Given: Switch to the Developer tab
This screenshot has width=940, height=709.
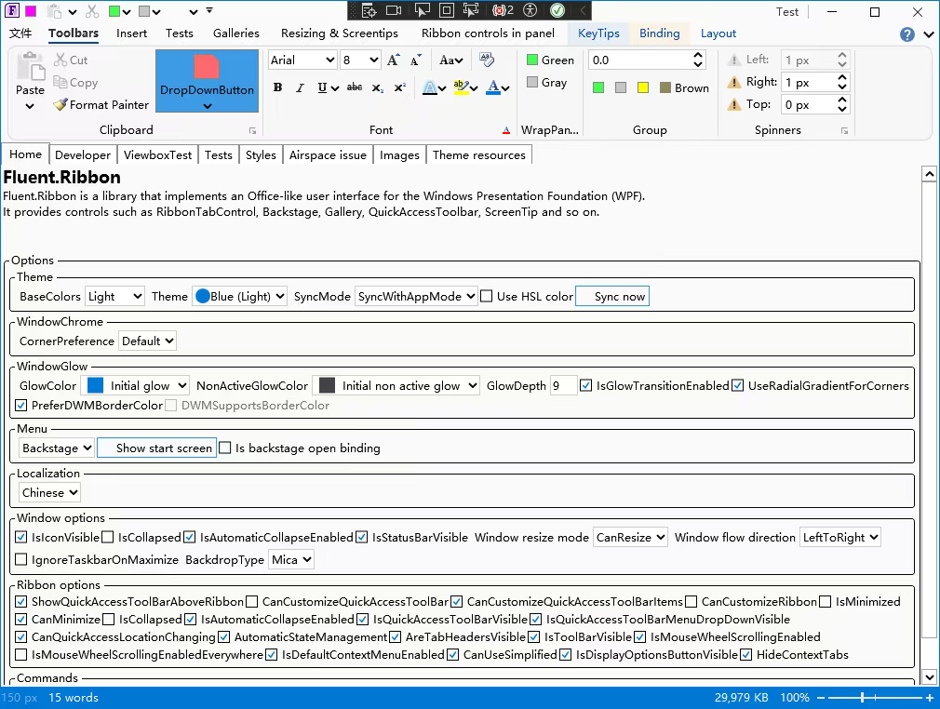Looking at the screenshot, I should pyautogui.click(x=82, y=154).
